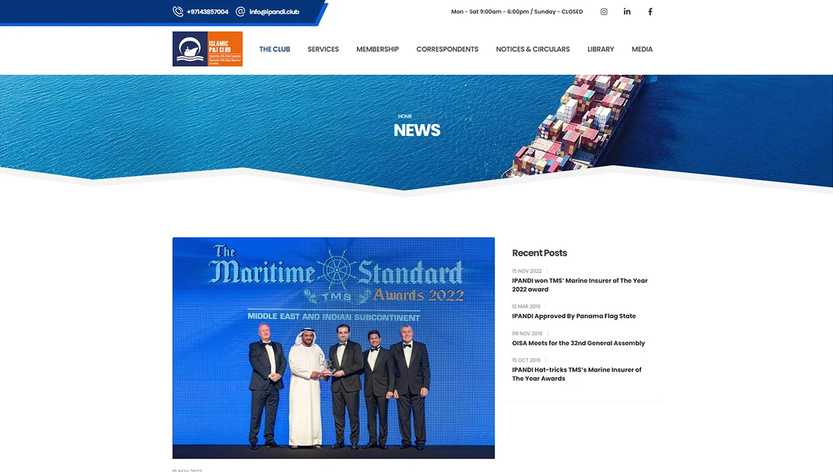
Task: Click the '15 OCT 2018' post date
Action: [526, 360]
